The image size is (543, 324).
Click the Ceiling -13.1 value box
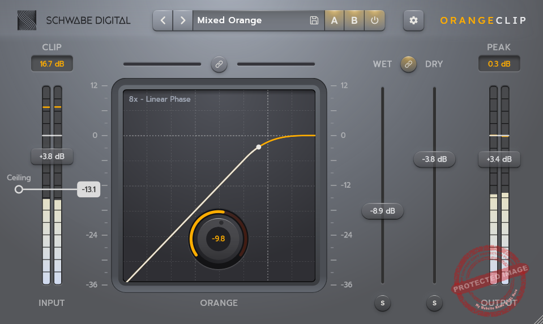tap(89, 189)
